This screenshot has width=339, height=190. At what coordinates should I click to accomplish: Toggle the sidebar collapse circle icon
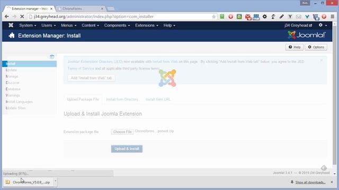click(52, 57)
